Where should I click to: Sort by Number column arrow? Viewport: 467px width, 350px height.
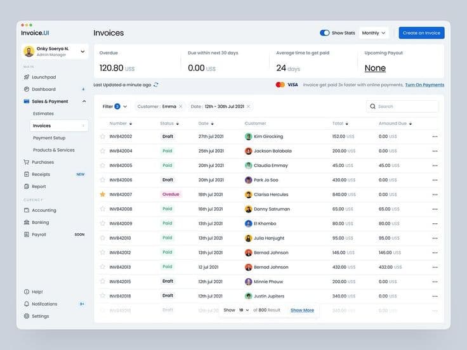tap(131, 124)
